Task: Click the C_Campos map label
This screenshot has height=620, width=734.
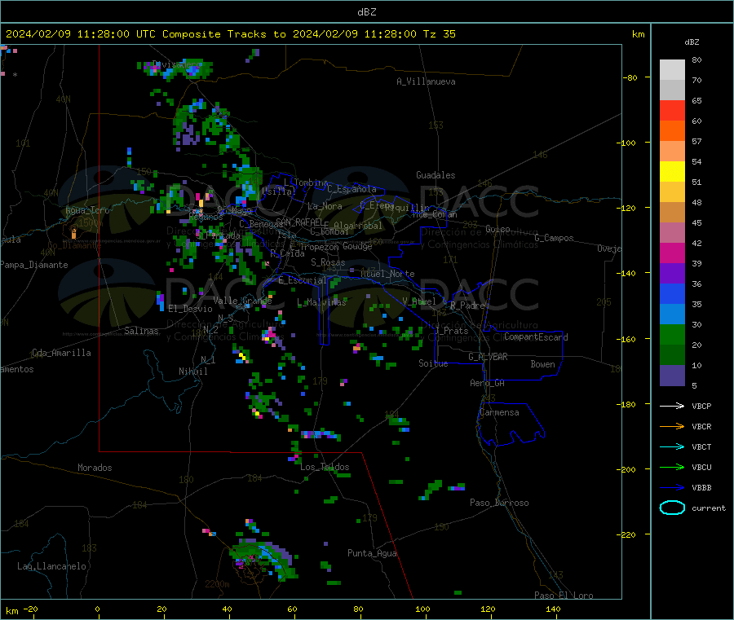Action: (x=555, y=238)
